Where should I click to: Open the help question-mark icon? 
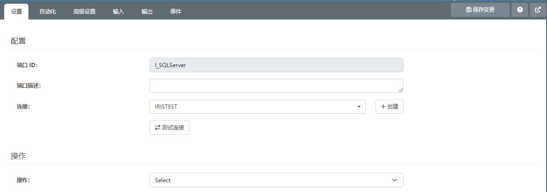520,10
